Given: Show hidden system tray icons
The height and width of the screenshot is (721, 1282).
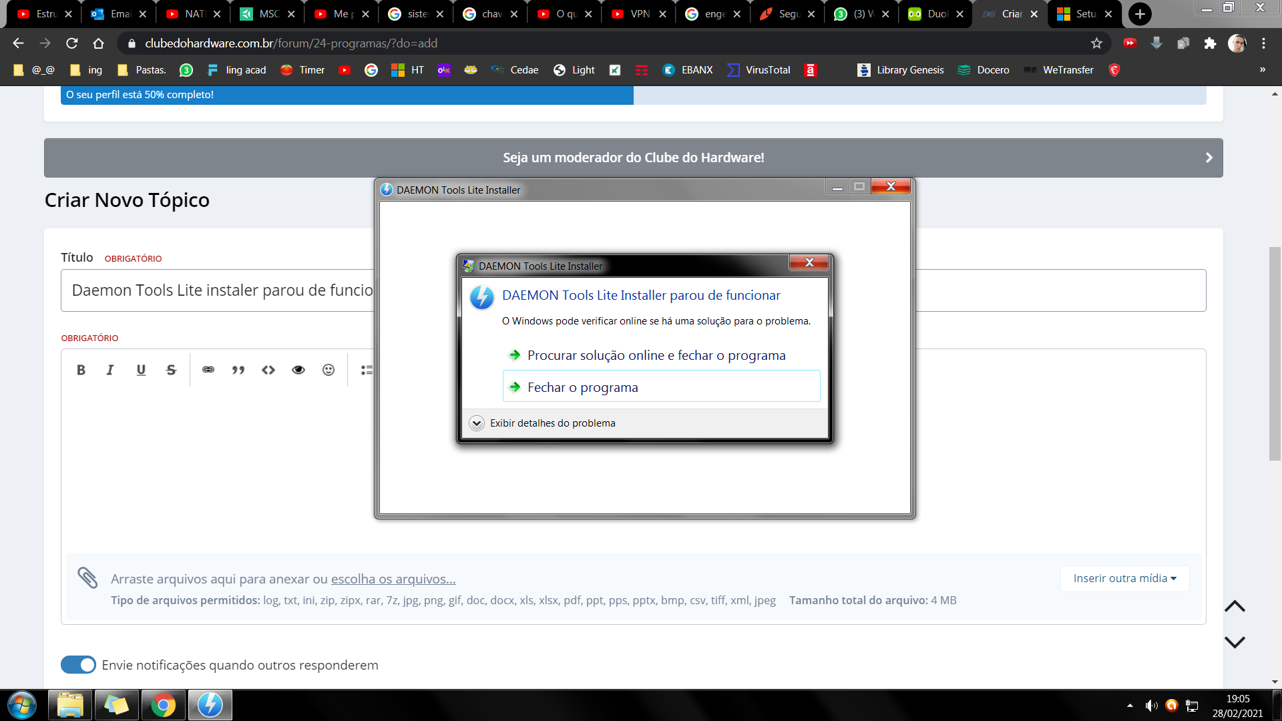Looking at the screenshot, I should pos(1130,706).
